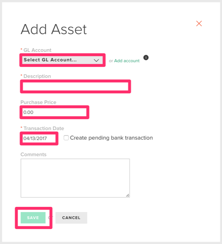Click into the Purchase Price field
This screenshot has width=222, height=244.
click(54, 112)
